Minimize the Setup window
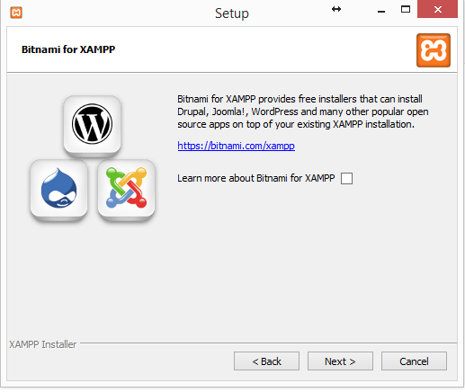The image size is (465, 392). (x=381, y=12)
